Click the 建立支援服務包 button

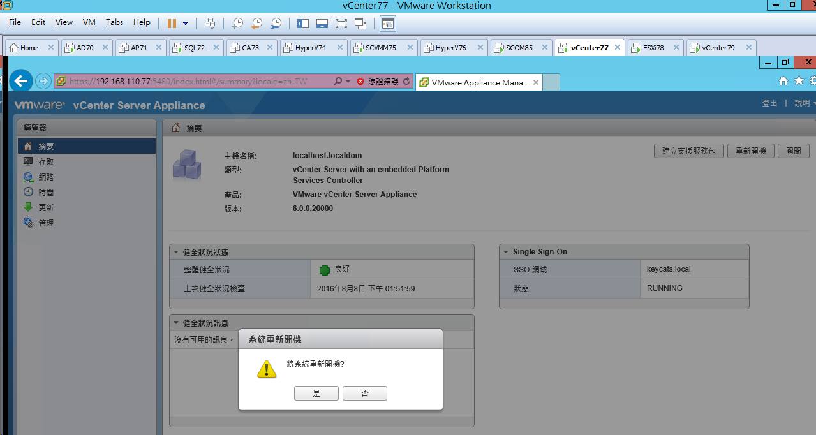coord(689,151)
